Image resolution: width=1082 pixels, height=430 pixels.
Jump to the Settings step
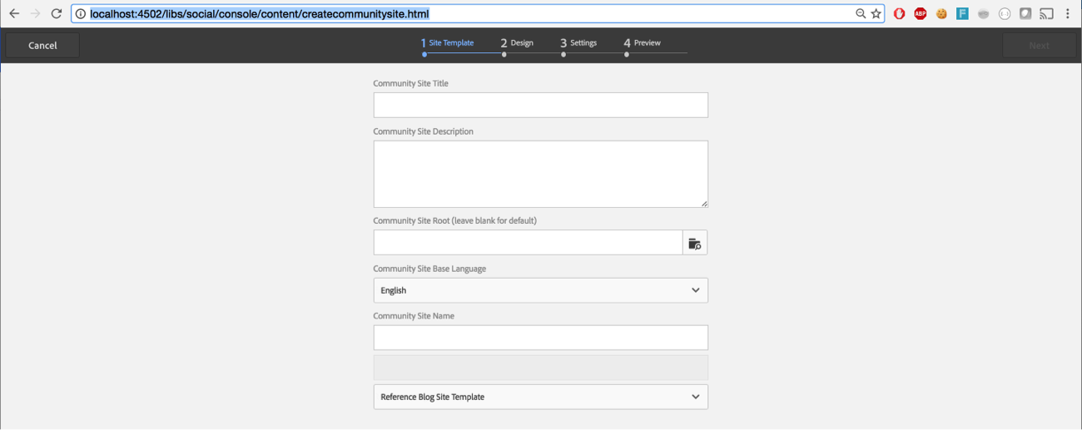click(578, 43)
